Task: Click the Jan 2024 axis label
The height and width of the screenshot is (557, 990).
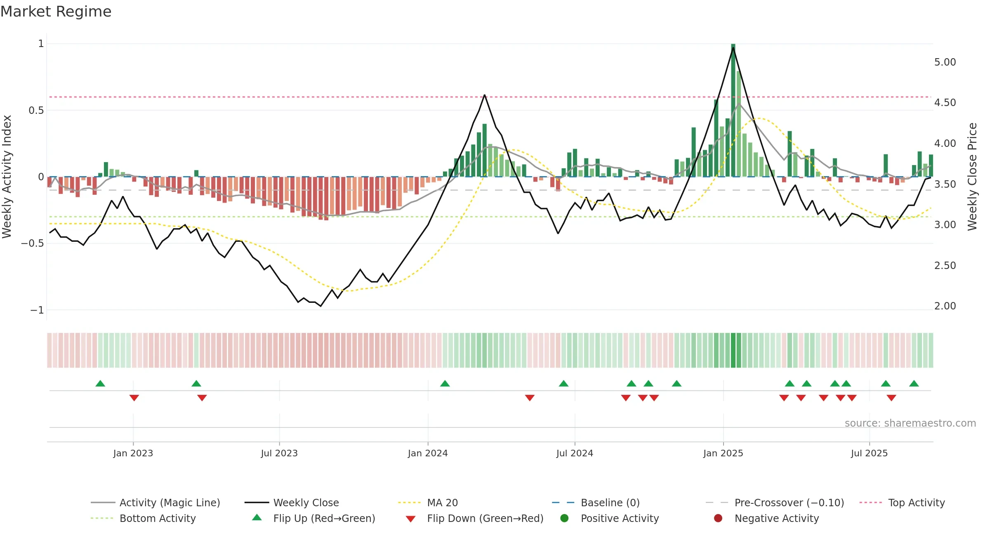Action: pos(428,453)
